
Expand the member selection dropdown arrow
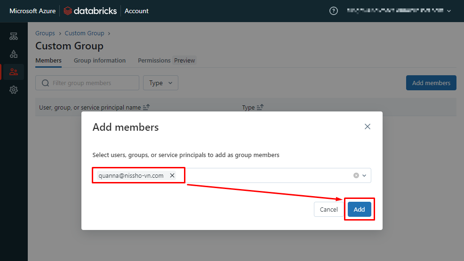point(364,175)
